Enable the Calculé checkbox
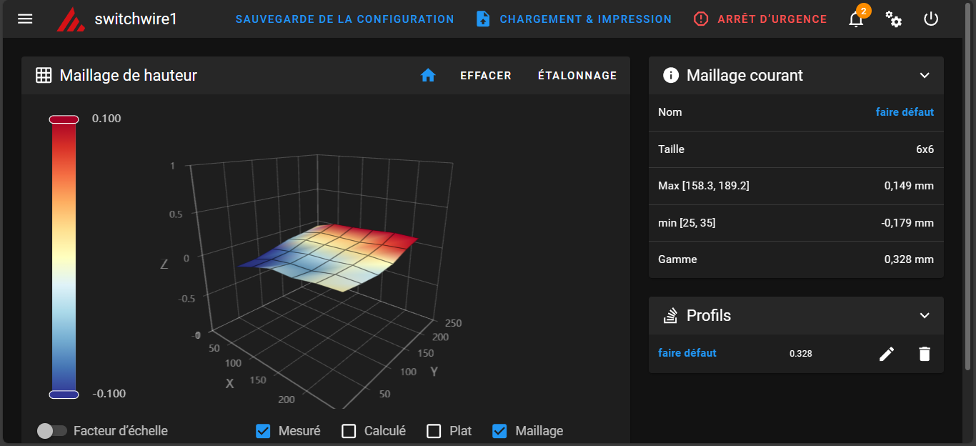Viewport: 976px width, 446px height. (349, 431)
